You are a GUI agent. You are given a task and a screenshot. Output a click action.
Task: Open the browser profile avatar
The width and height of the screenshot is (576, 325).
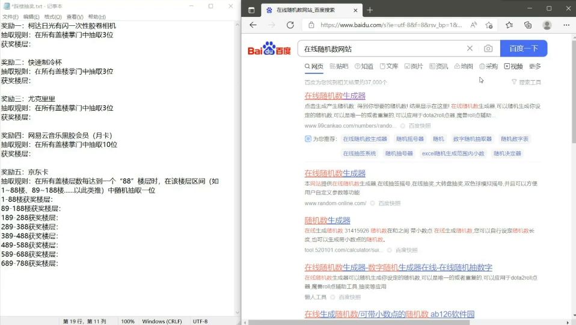(x=547, y=25)
